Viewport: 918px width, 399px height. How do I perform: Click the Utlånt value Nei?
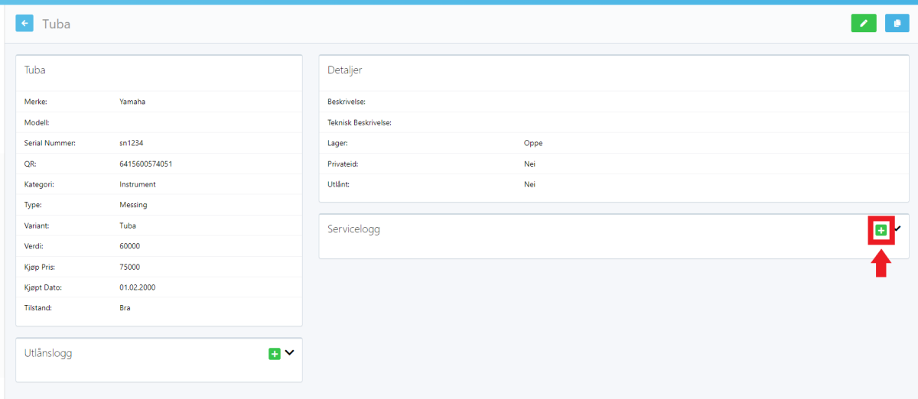pyautogui.click(x=529, y=184)
